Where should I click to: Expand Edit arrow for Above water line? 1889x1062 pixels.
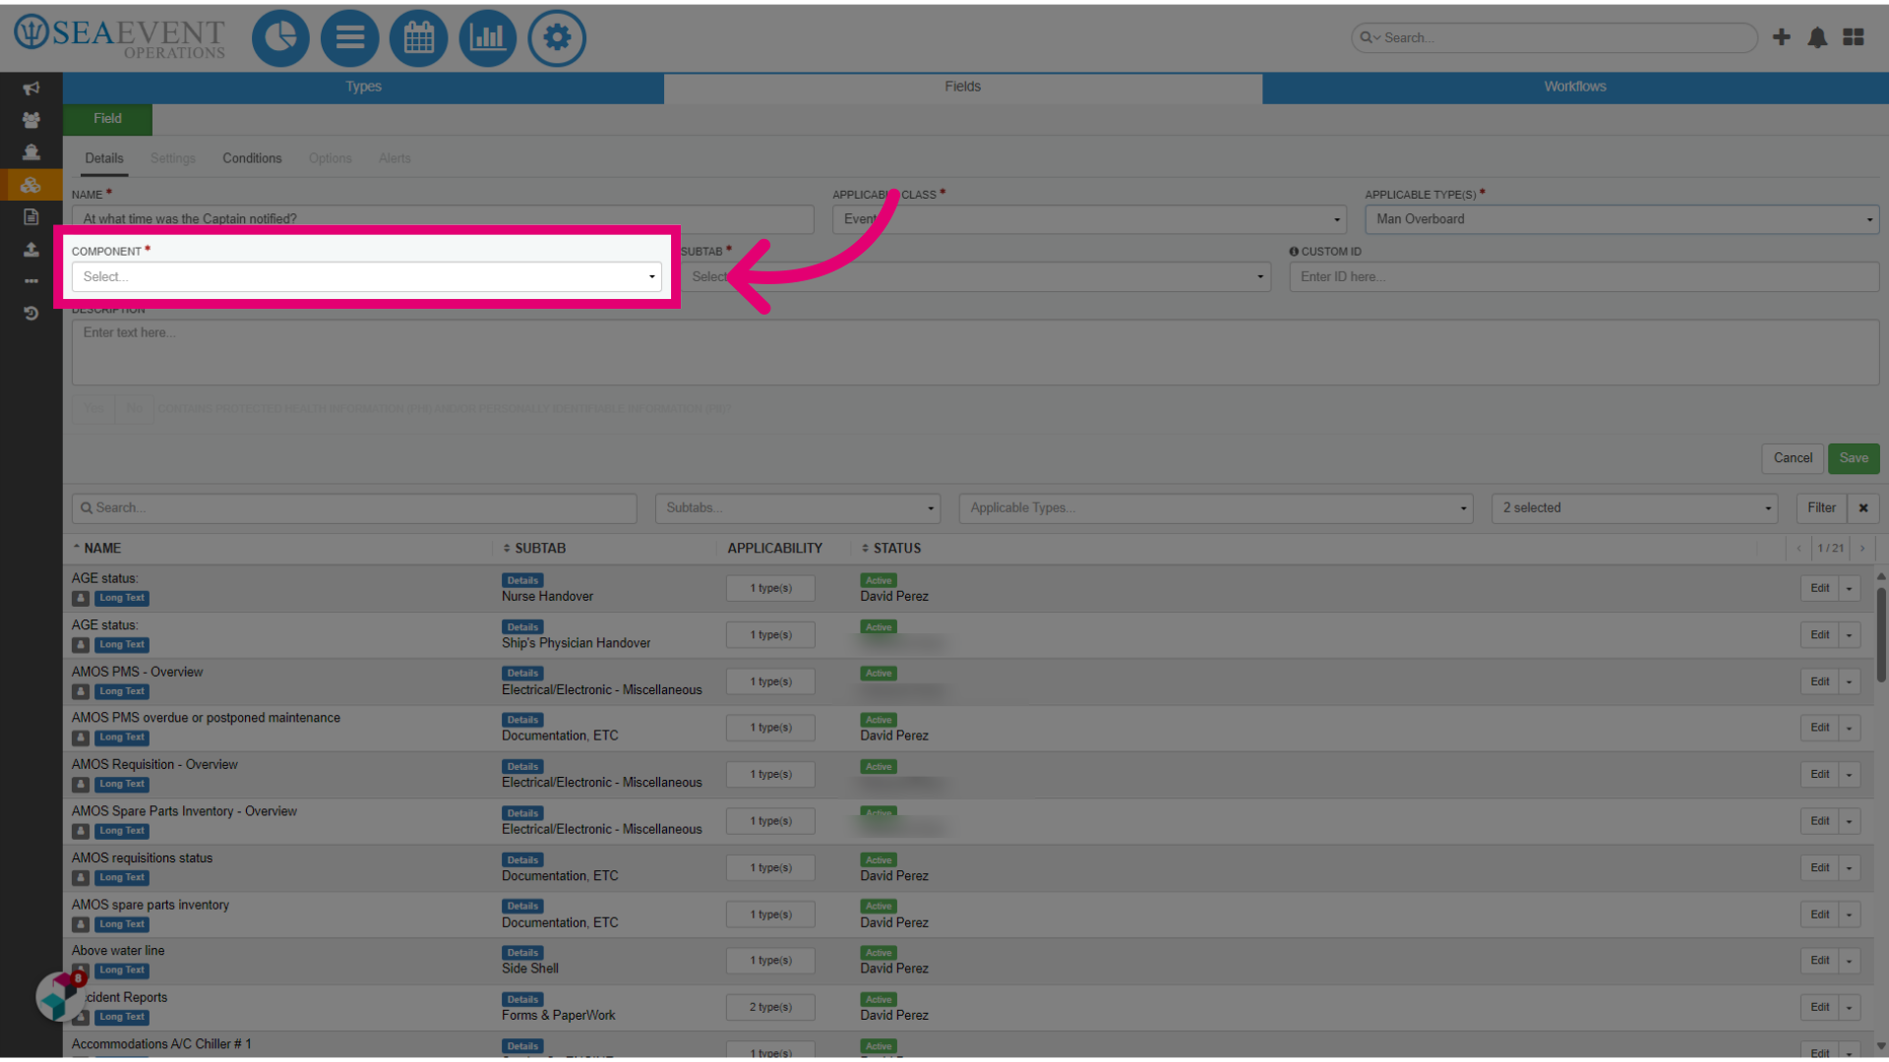pos(1850,961)
